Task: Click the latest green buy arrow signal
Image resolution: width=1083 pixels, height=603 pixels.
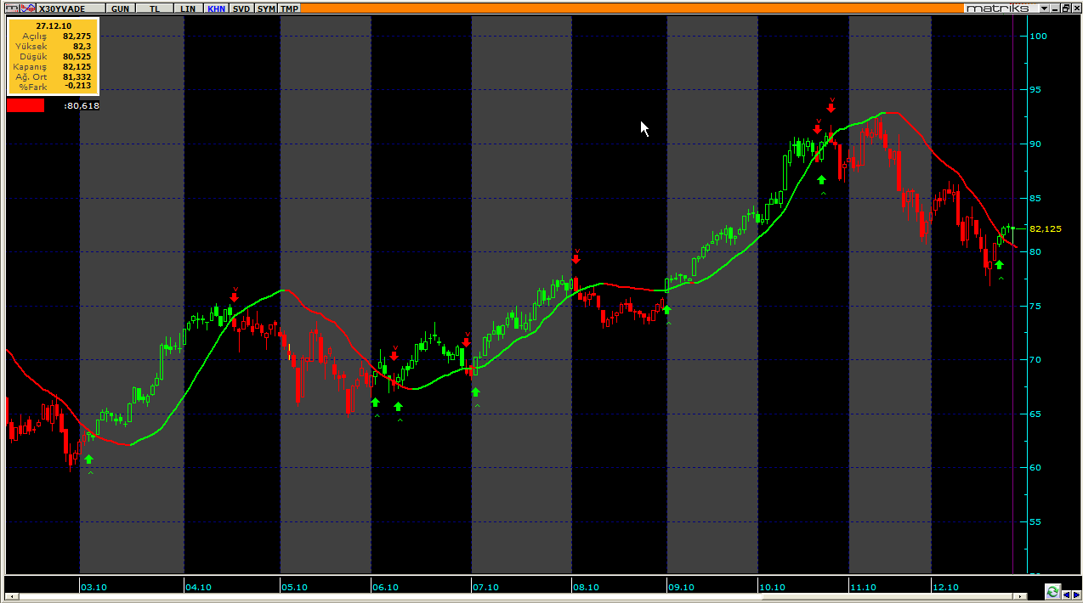Action: click(x=1000, y=265)
